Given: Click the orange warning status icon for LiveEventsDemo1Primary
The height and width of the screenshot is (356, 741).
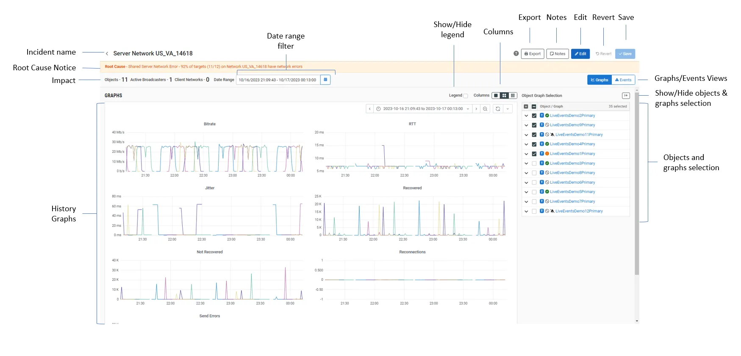Looking at the screenshot, I should click(x=547, y=154).
